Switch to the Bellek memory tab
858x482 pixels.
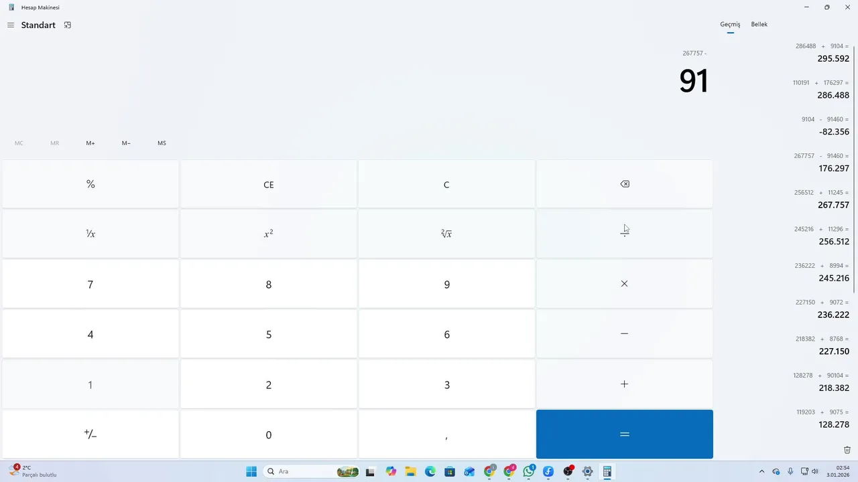pyautogui.click(x=759, y=25)
